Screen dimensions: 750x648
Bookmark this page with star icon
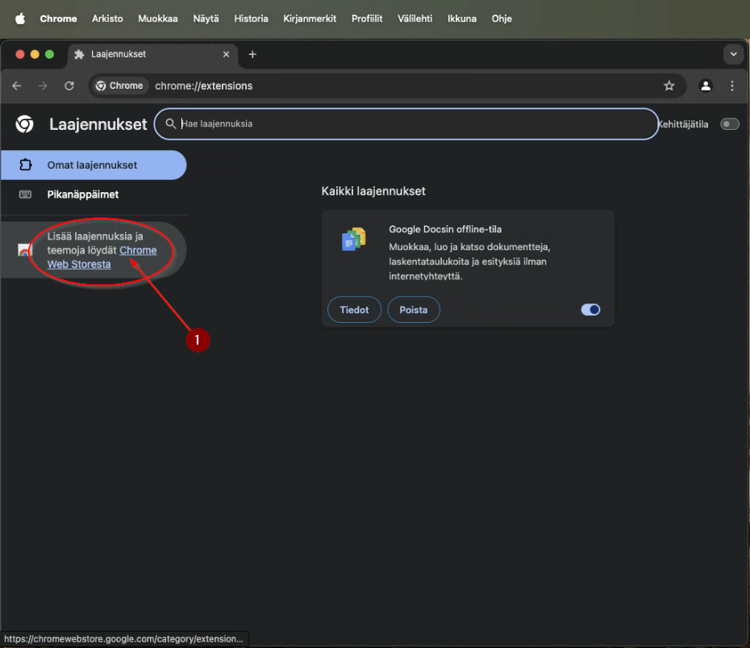[x=669, y=86]
